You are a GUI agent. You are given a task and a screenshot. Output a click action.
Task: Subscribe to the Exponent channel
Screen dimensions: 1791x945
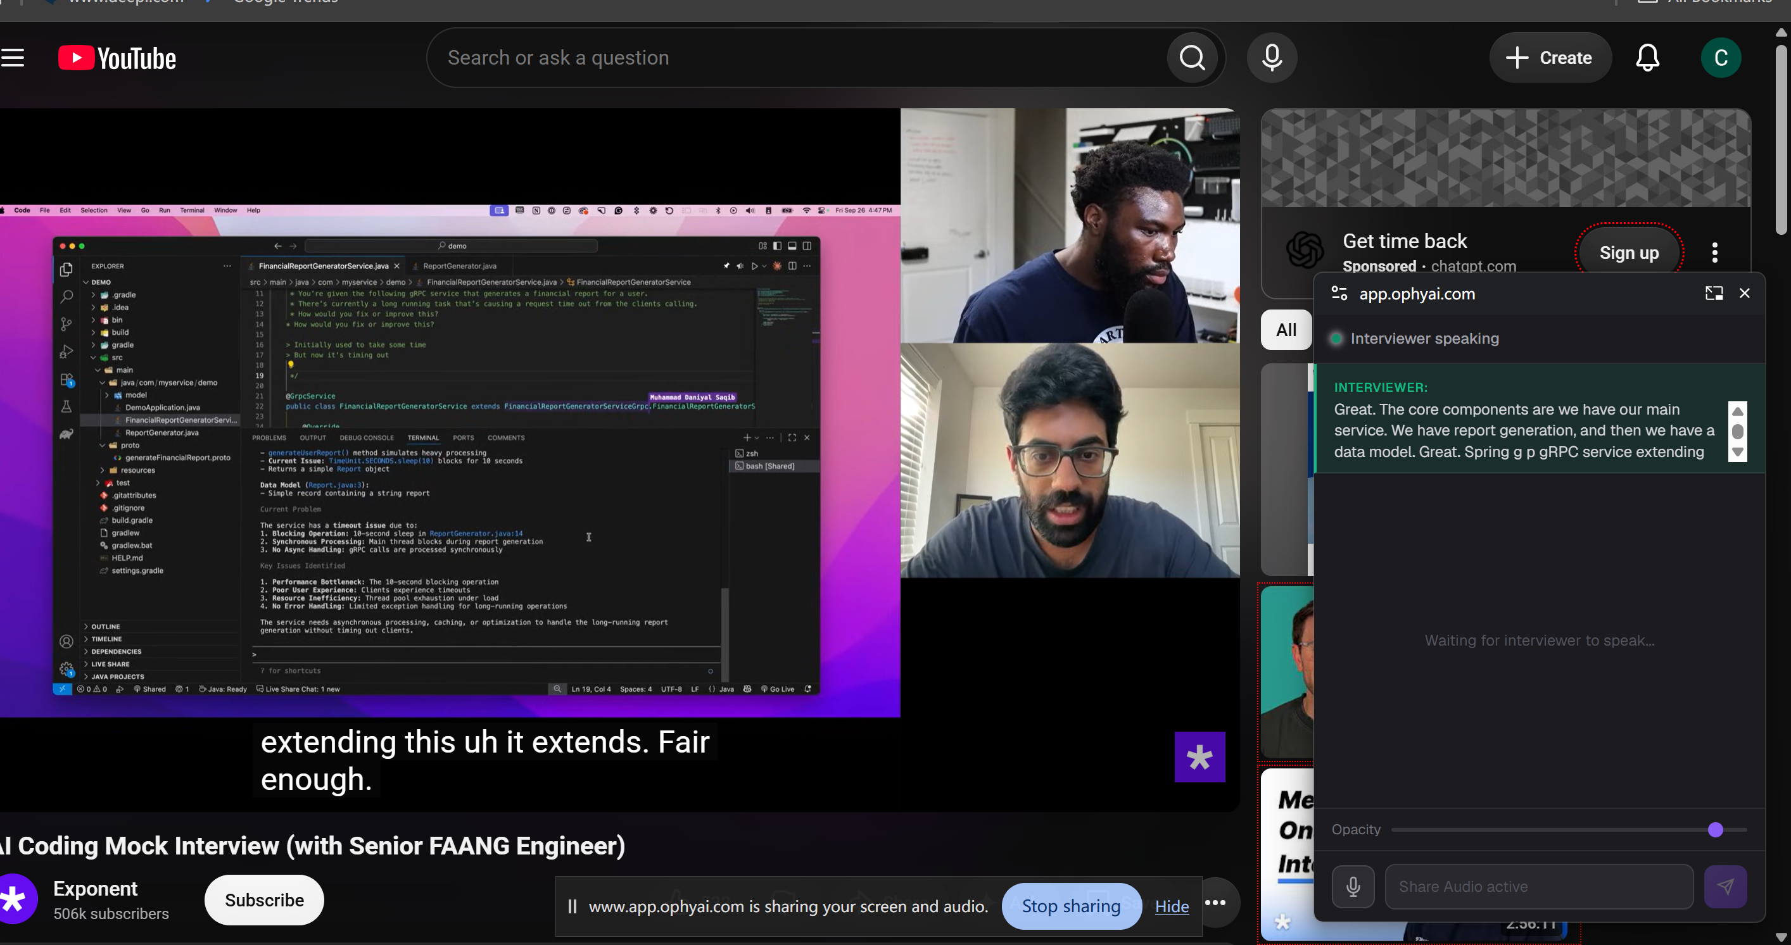click(264, 900)
